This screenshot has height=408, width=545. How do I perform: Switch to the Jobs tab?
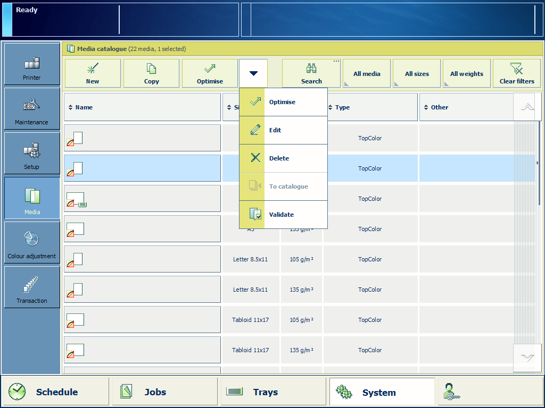(165, 392)
